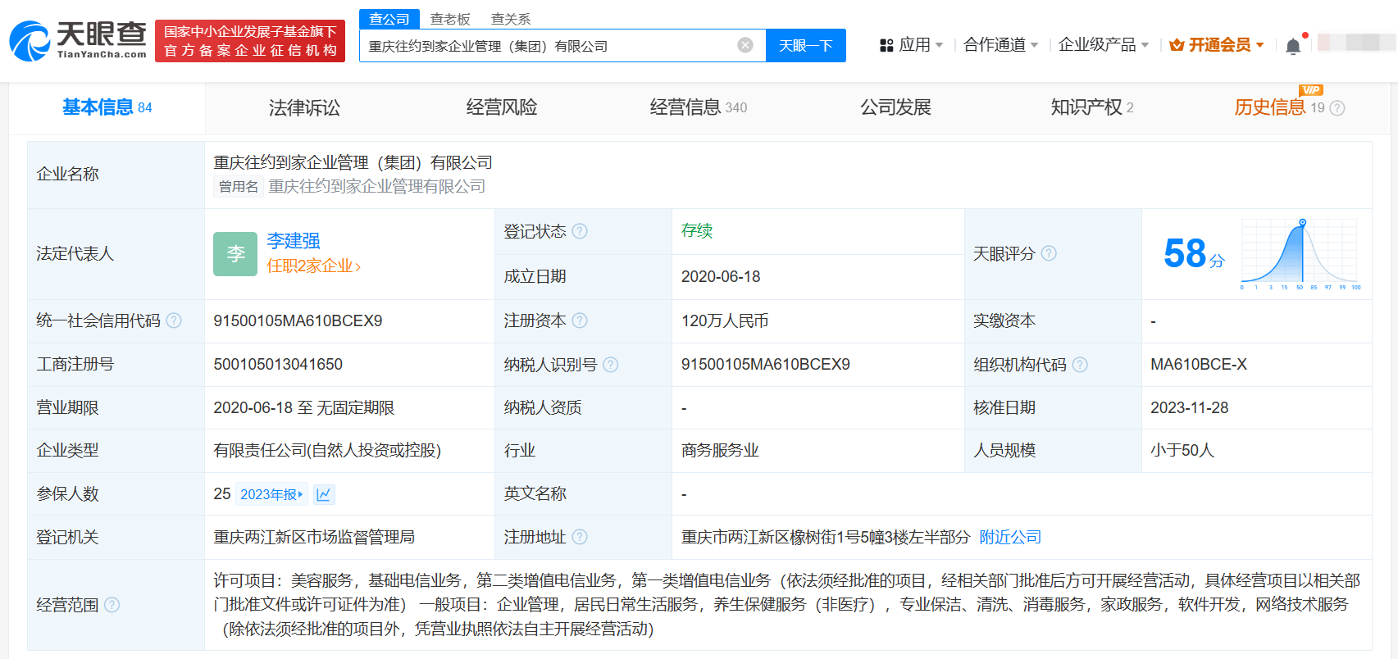Screen dimensions: 1398x659
Task: Click the help icon beside 注册地址
Action: (x=580, y=537)
